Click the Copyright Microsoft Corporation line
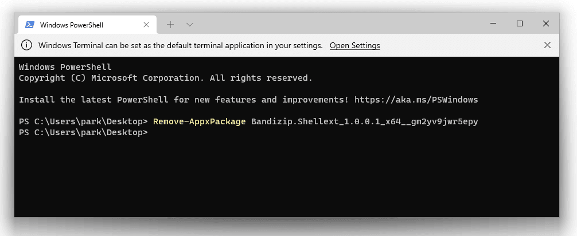 tap(165, 78)
